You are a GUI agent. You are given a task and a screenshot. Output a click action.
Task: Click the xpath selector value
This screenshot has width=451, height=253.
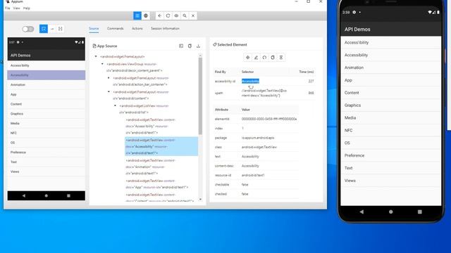click(264, 93)
